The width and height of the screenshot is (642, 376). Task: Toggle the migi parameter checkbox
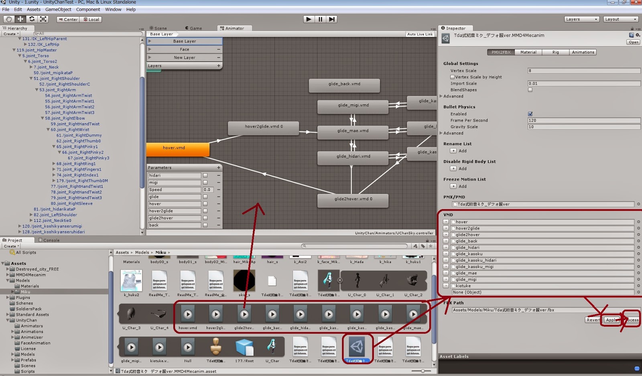tap(205, 183)
